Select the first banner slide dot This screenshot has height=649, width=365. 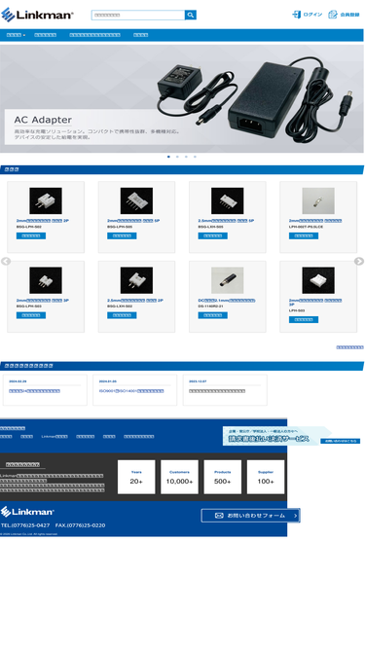[168, 157]
